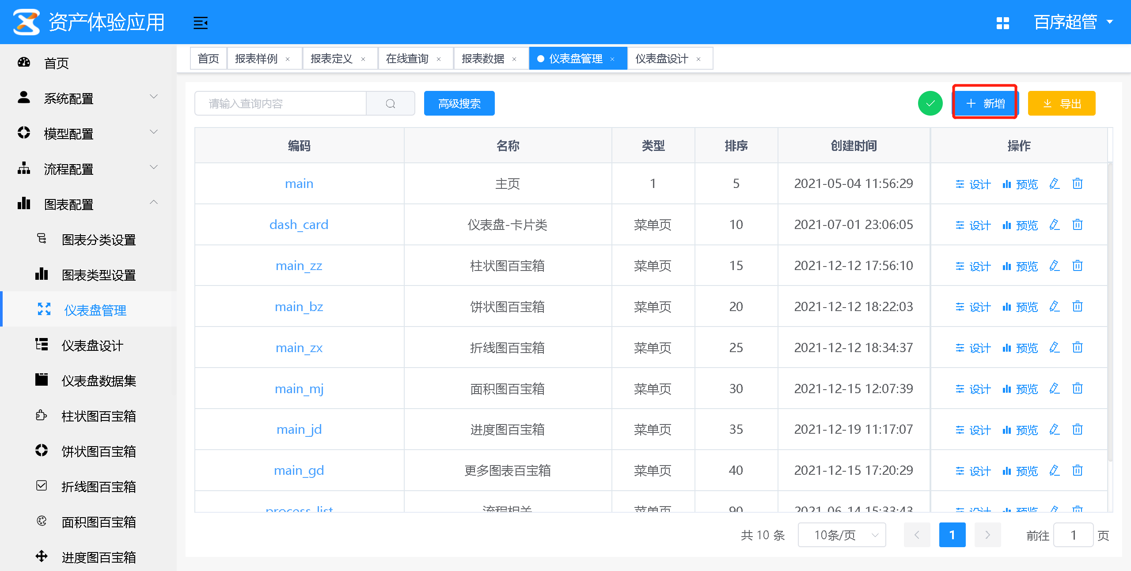Collapse the sidebar with the menu fold icon
1131x571 pixels.
[201, 23]
